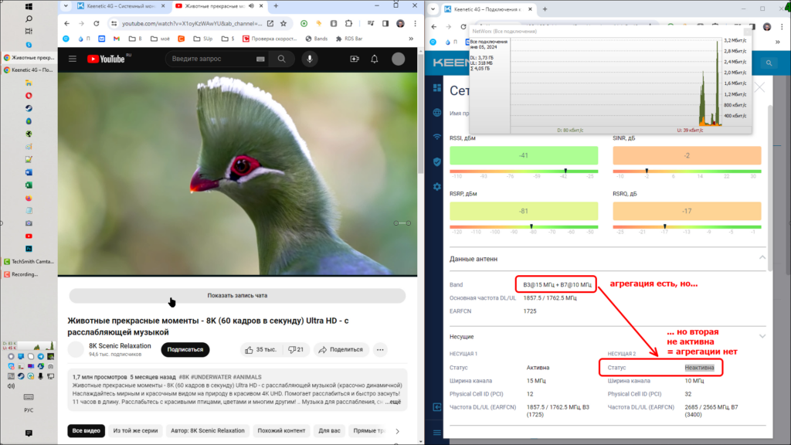The width and height of the screenshot is (791, 445).
Task: Start YouTube voice search with microphone
Action: click(310, 59)
